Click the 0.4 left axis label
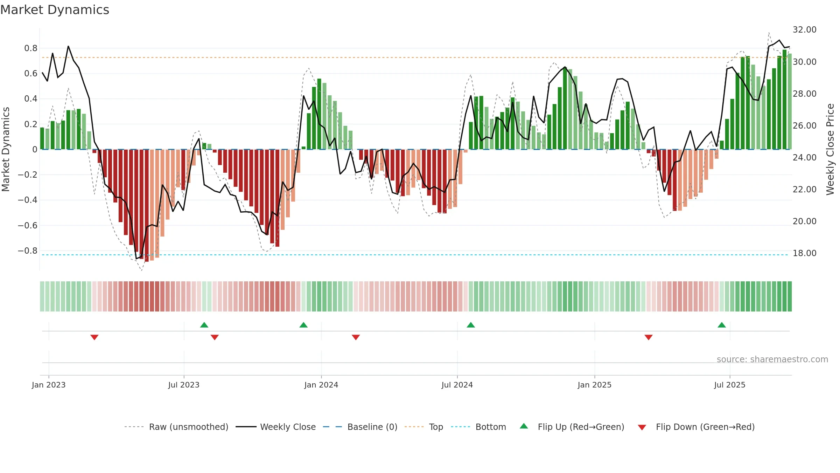 pos(31,99)
